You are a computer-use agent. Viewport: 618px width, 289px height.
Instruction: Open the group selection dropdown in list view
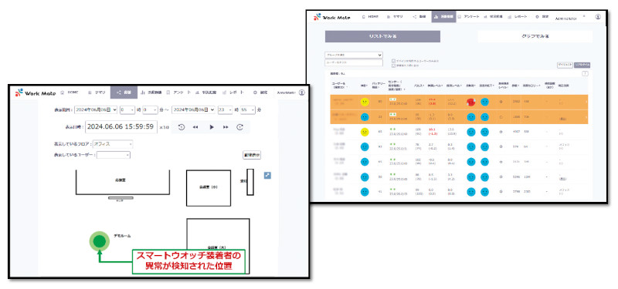click(x=354, y=55)
